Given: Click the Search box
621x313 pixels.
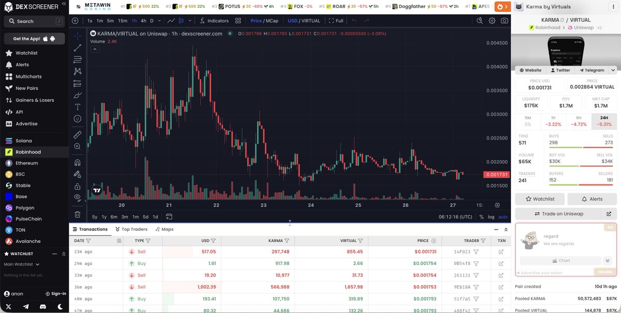Looking at the screenshot, I should pos(34,21).
